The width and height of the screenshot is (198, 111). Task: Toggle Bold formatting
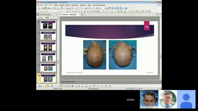tap(68, 11)
